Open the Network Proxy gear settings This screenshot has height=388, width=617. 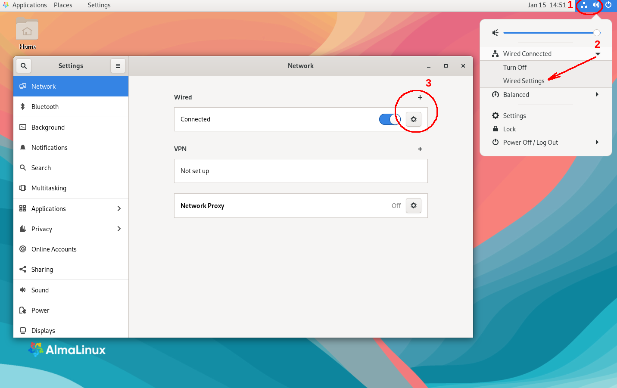tap(413, 206)
